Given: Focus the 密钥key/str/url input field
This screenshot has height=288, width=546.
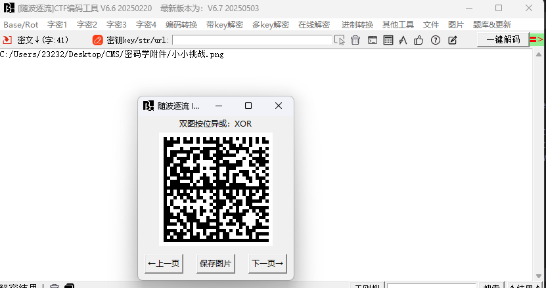Looking at the screenshot, I should [252, 40].
